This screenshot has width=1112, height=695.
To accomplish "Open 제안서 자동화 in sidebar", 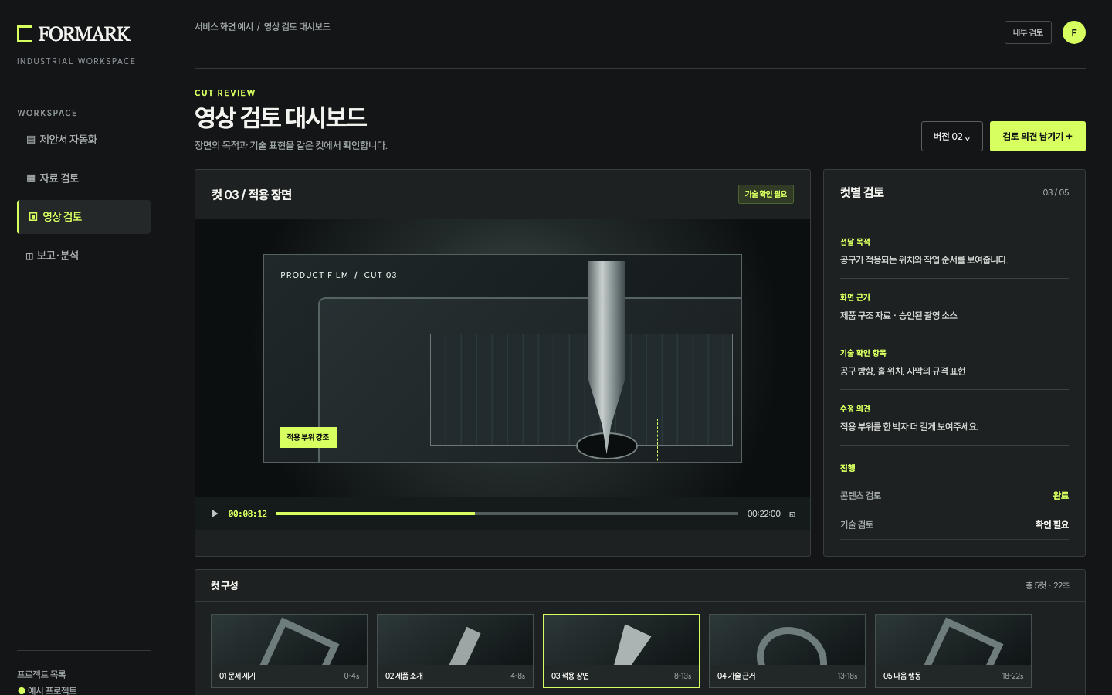I will (83, 140).
